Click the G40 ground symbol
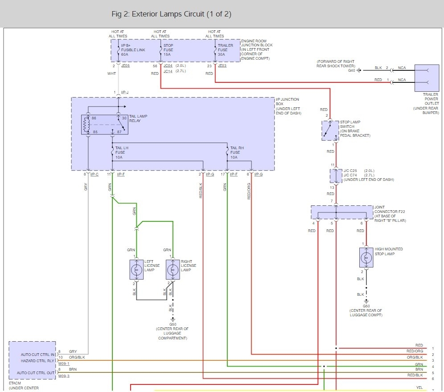This screenshot has width=444, height=392. tap(359, 70)
